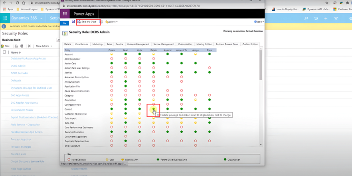Open recent items history clock icon

(316, 18)
